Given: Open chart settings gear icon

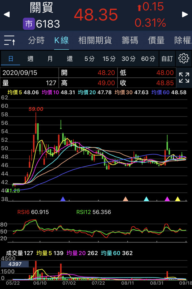Looking at the screenshot, I should [x=184, y=58].
